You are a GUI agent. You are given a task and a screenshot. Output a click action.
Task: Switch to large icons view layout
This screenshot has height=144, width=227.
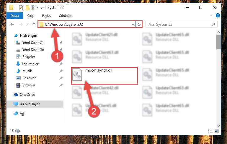click(217, 131)
